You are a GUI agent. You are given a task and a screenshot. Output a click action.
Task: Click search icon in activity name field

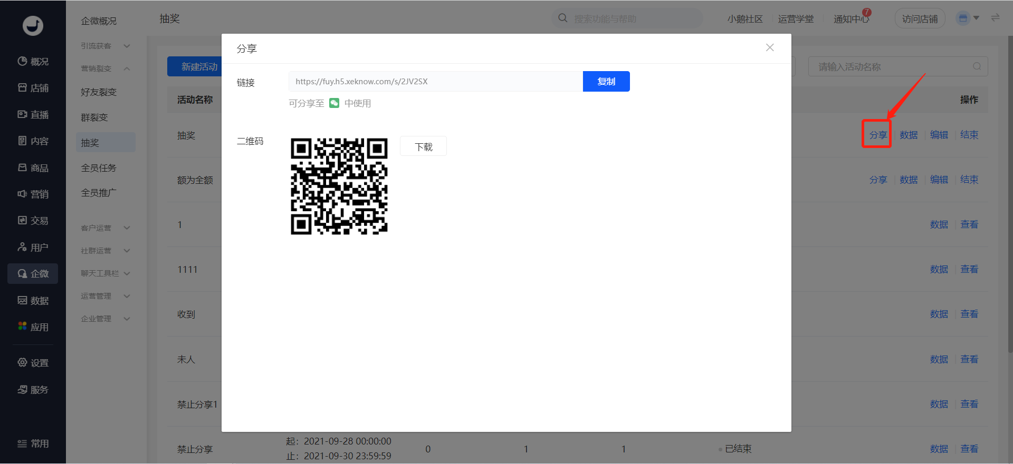(977, 66)
